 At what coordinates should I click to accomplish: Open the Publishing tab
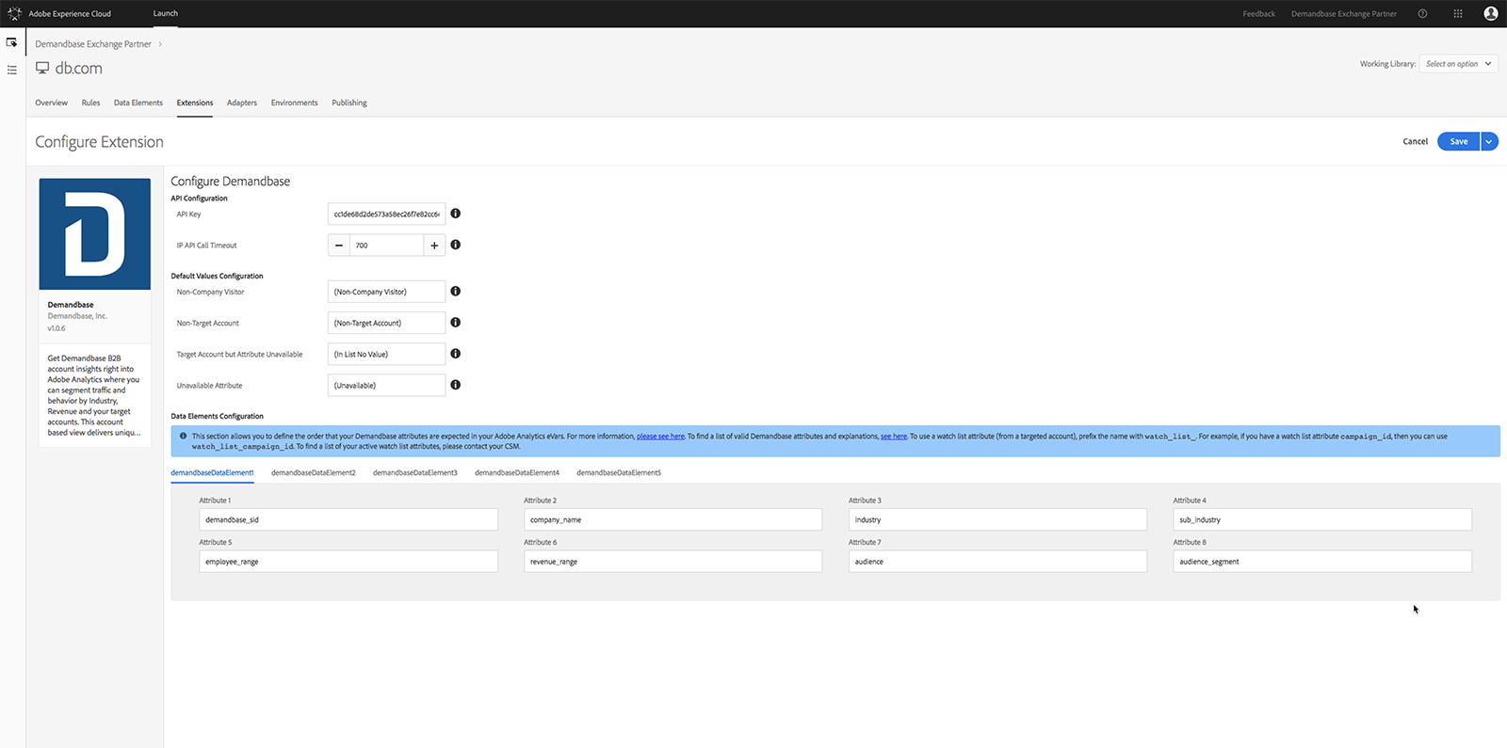(349, 103)
